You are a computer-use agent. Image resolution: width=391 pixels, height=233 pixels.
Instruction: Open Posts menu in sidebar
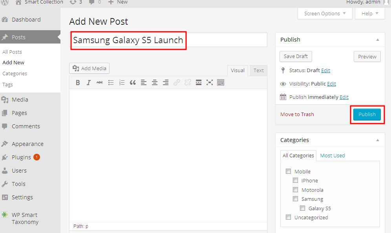(x=30, y=37)
